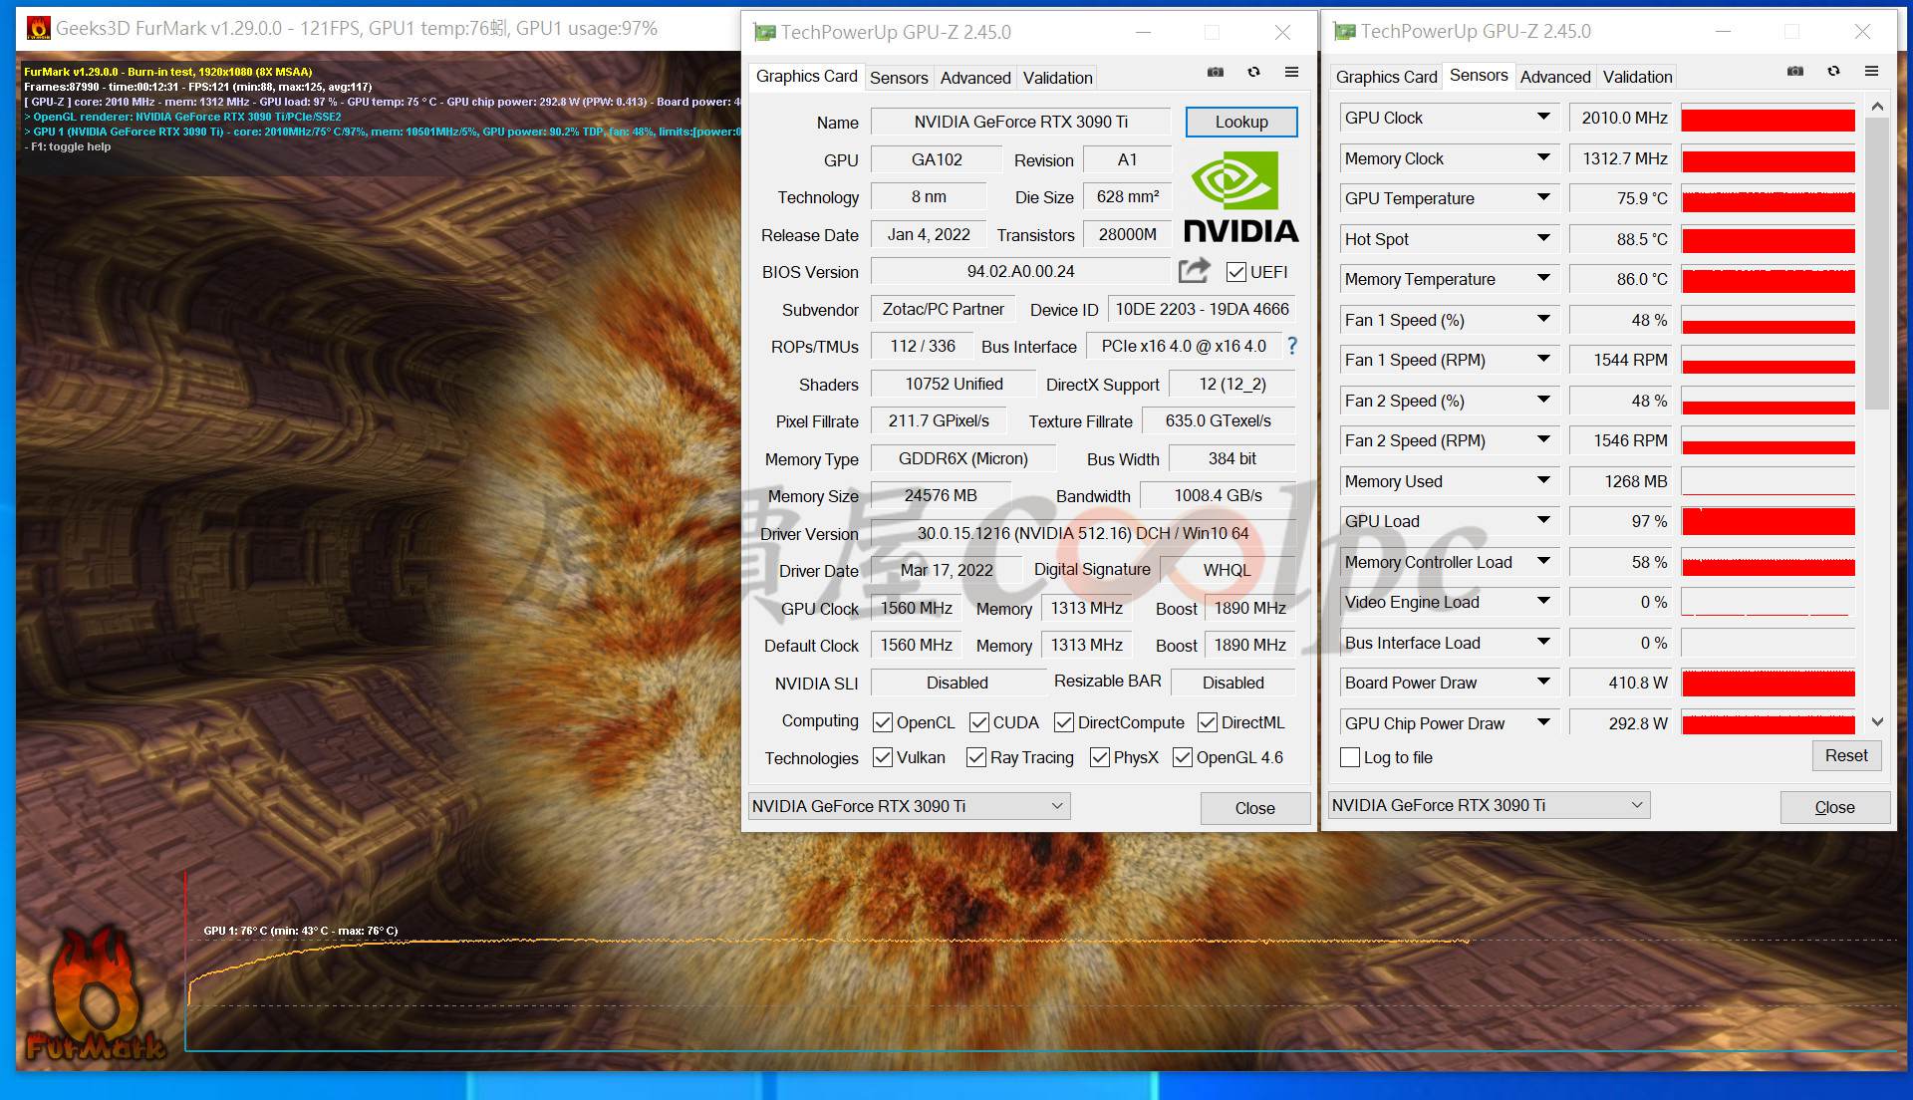Viewport: 1913px width, 1100px height.
Task: Switch to Graphics Card tab in right GPU-Z window
Action: (x=1386, y=77)
